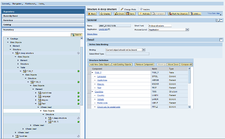The height and width of the screenshot is (139, 225).
Task: Click the Short Text input field
Action: point(160,26)
